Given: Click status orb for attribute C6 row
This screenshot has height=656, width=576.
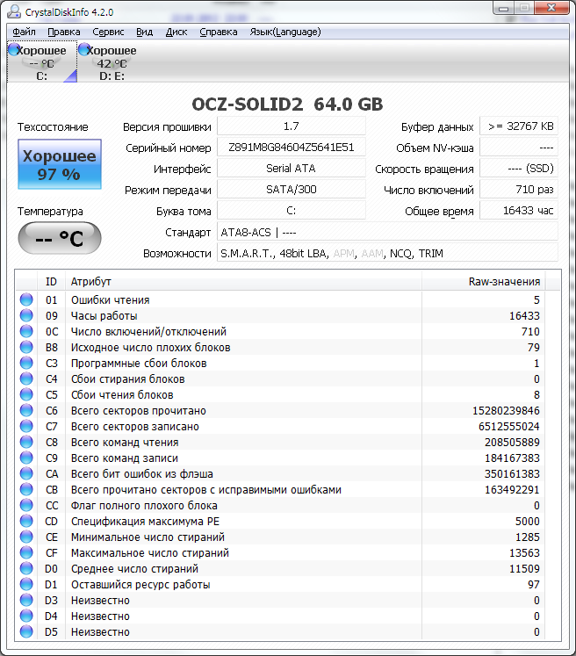Looking at the screenshot, I should coord(26,410).
